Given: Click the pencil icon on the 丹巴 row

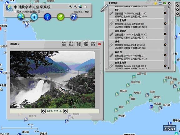Looking at the screenshot, I should point(111,13).
